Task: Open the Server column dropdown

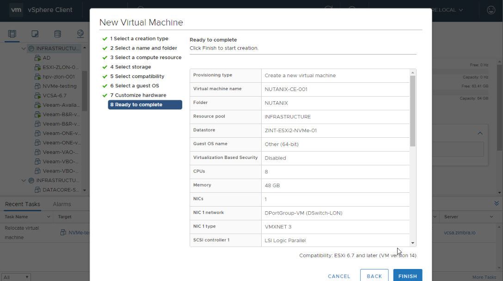Action: pyautogui.click(x=491, y=217)
